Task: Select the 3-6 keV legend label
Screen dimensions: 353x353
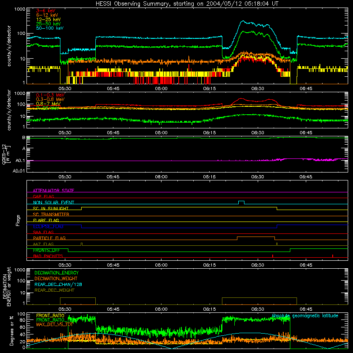Action: (46, 11)
